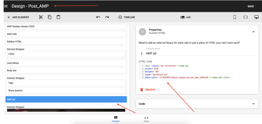Expand the Code section

tap(253, 104)
